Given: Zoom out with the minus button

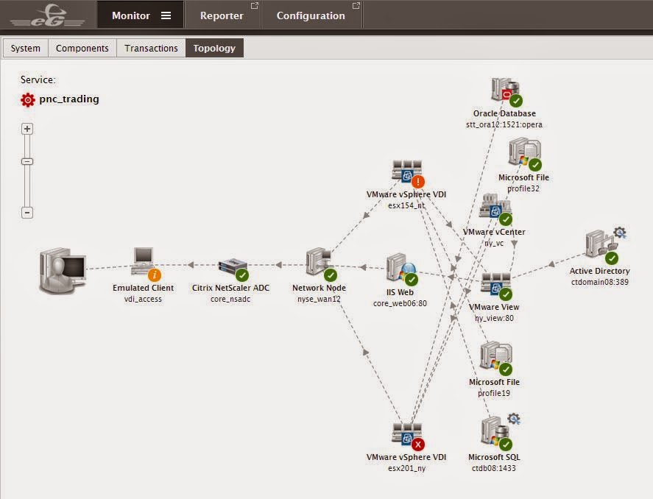Looking at the screenshot, I should [x=27, y=213].
